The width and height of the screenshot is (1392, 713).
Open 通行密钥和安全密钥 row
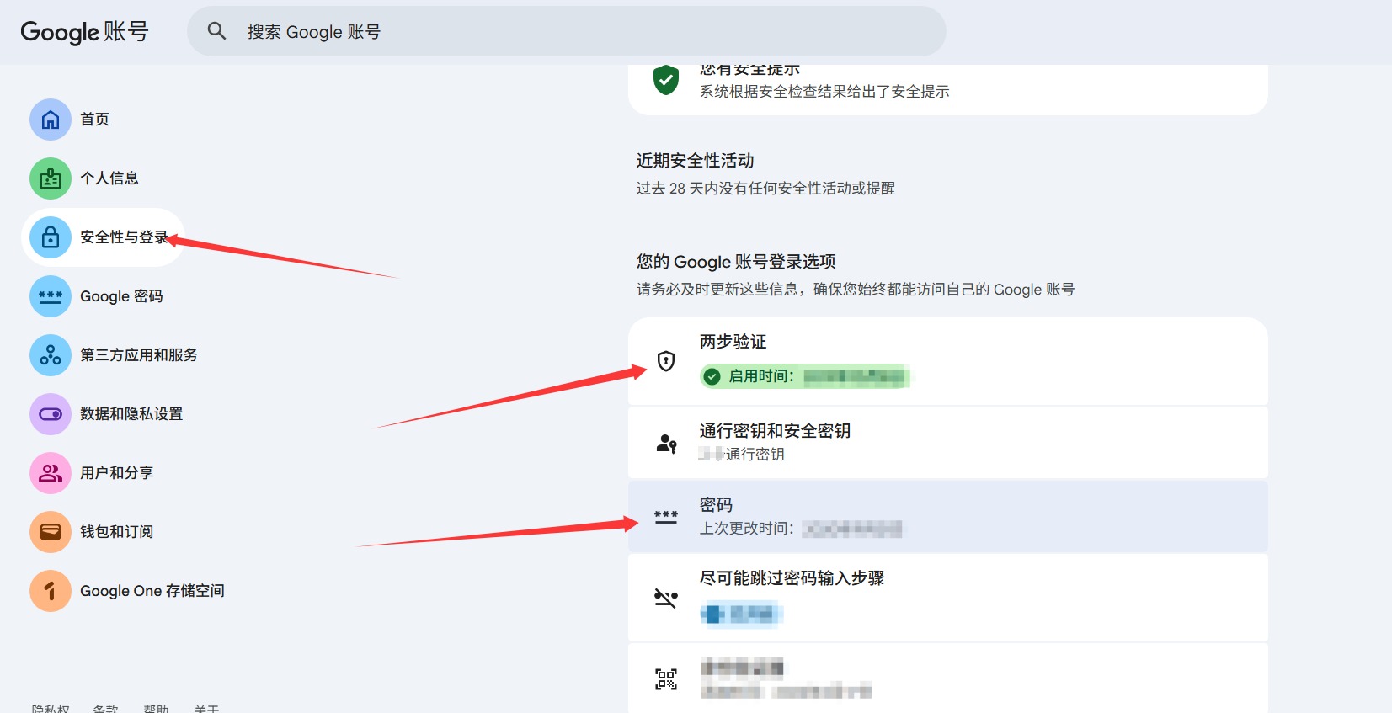[x=947, y=442]
